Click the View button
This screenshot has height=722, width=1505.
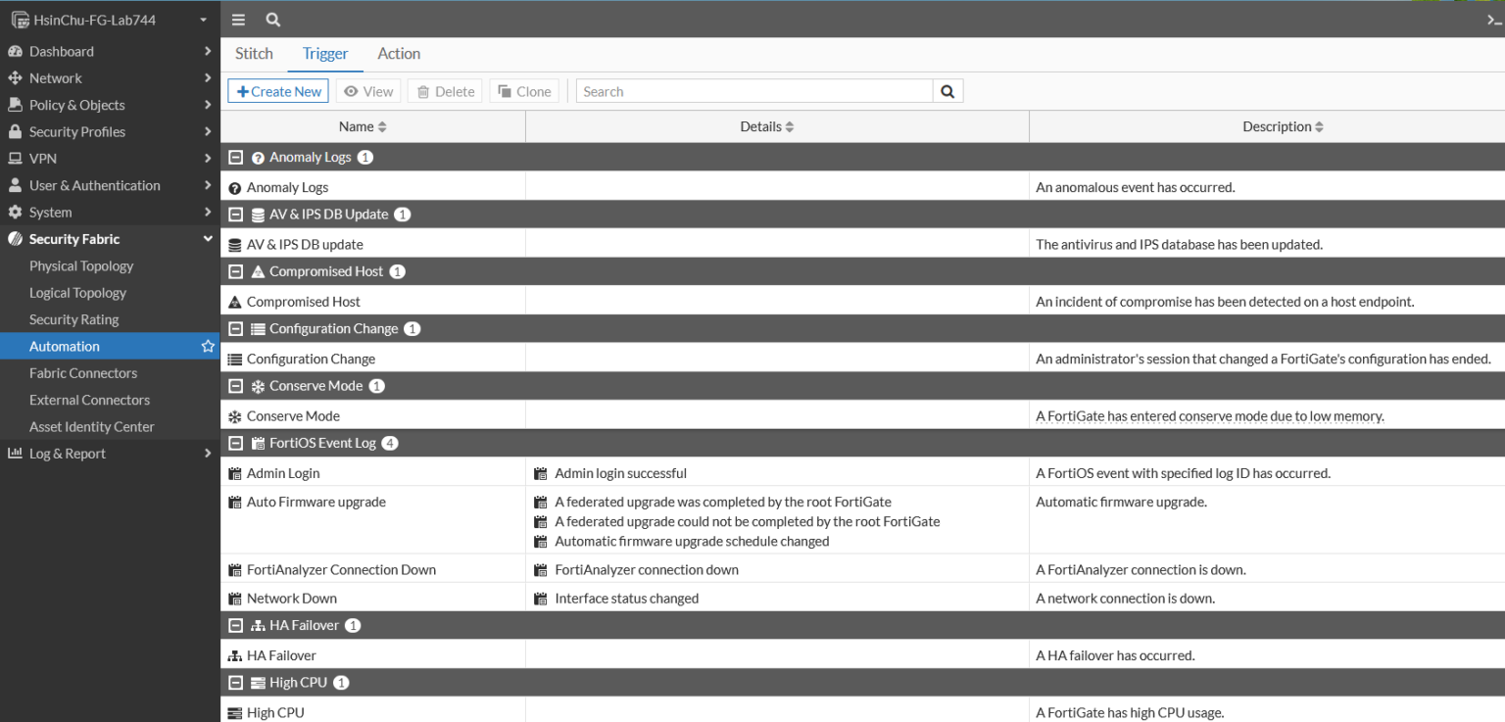[368, 91]
